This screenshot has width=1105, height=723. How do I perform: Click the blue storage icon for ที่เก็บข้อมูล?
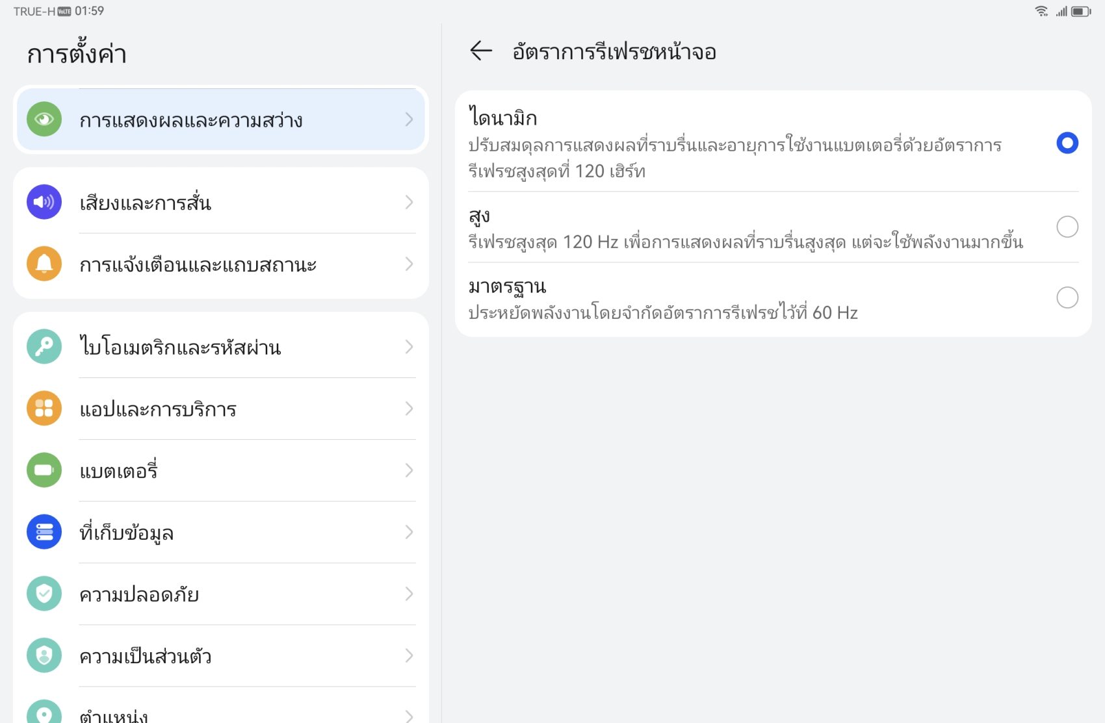click(44, 531)
